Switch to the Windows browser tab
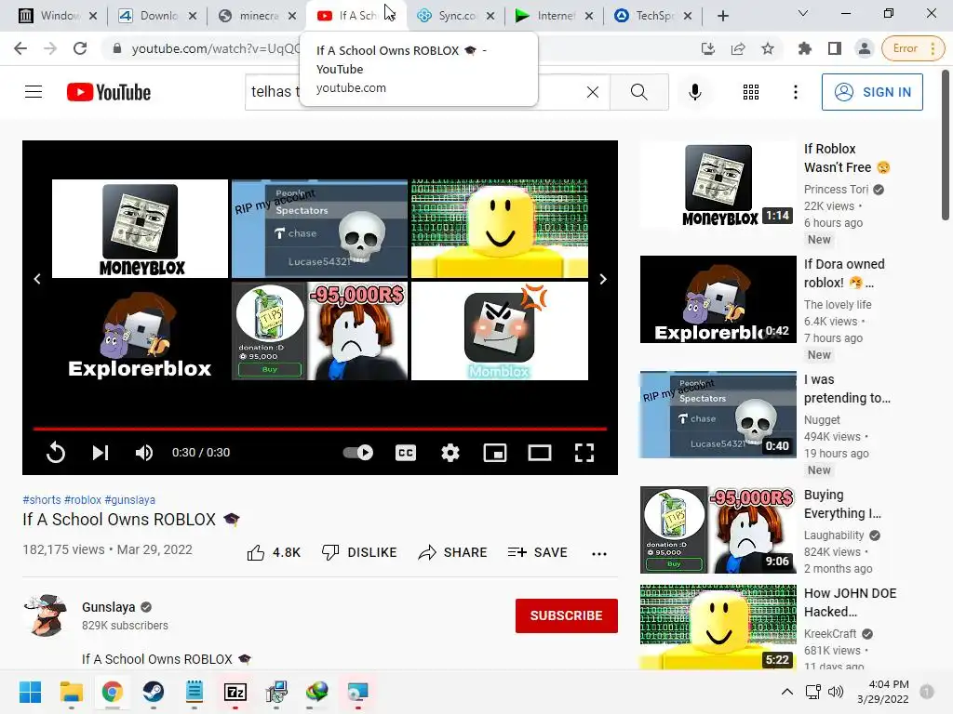 tap(59, 16)
